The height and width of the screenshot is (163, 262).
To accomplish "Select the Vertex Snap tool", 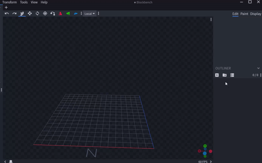I will 53,14.
